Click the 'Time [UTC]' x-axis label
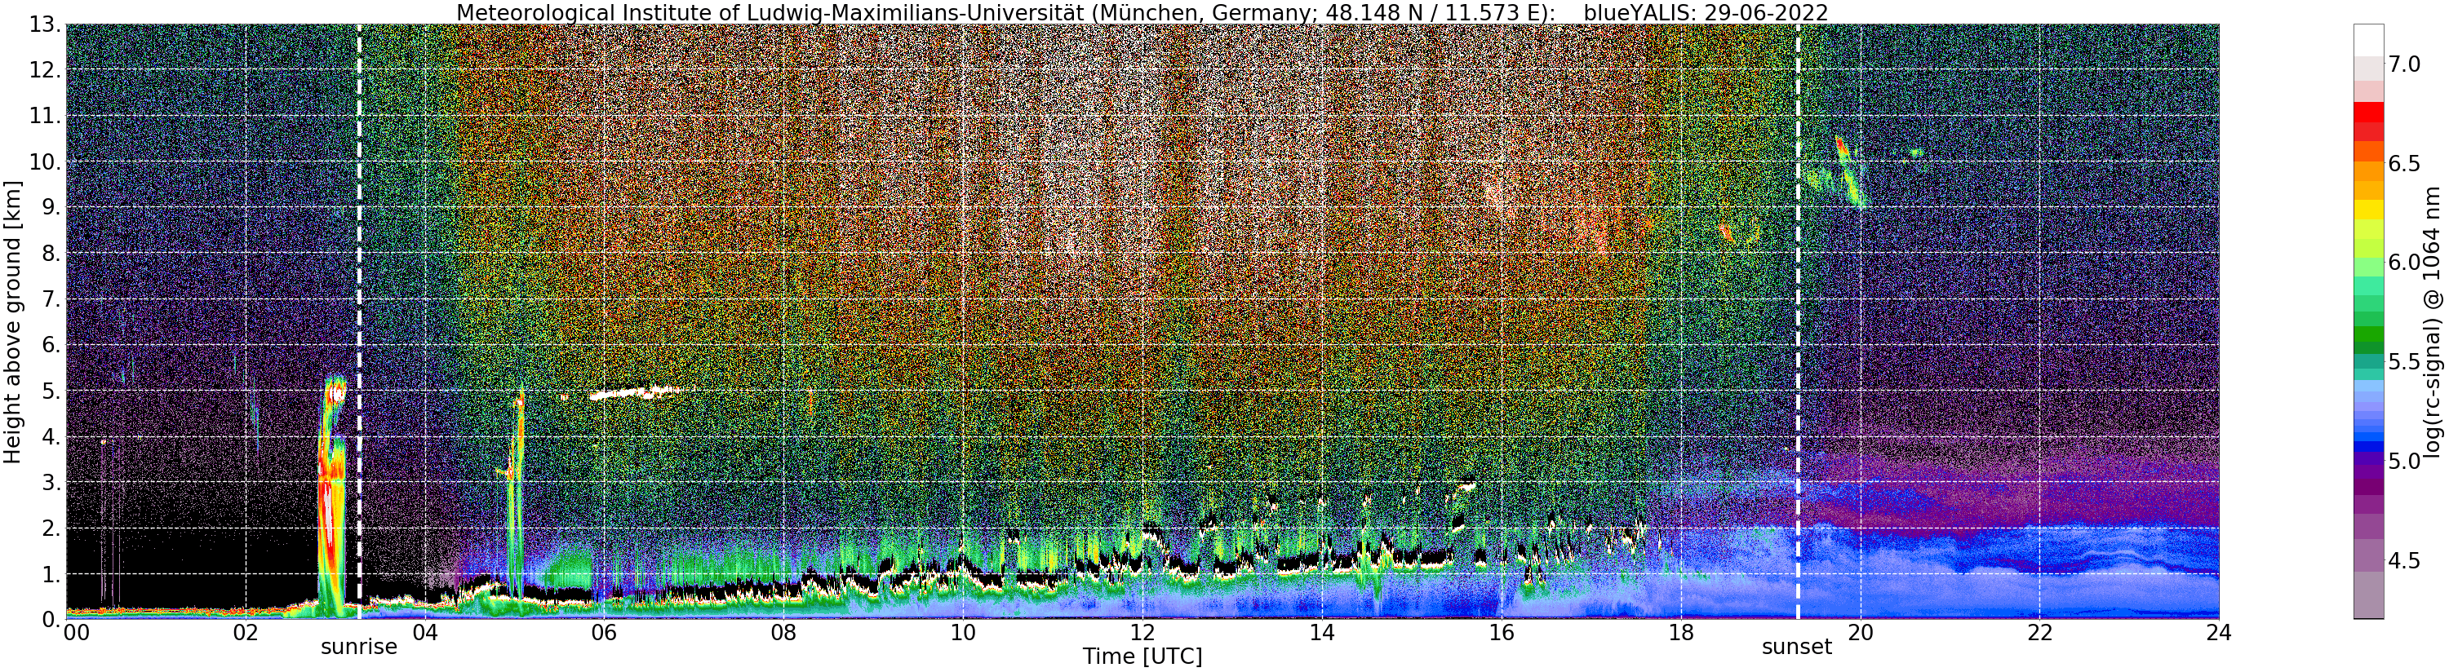 [x=1142, y=657]
